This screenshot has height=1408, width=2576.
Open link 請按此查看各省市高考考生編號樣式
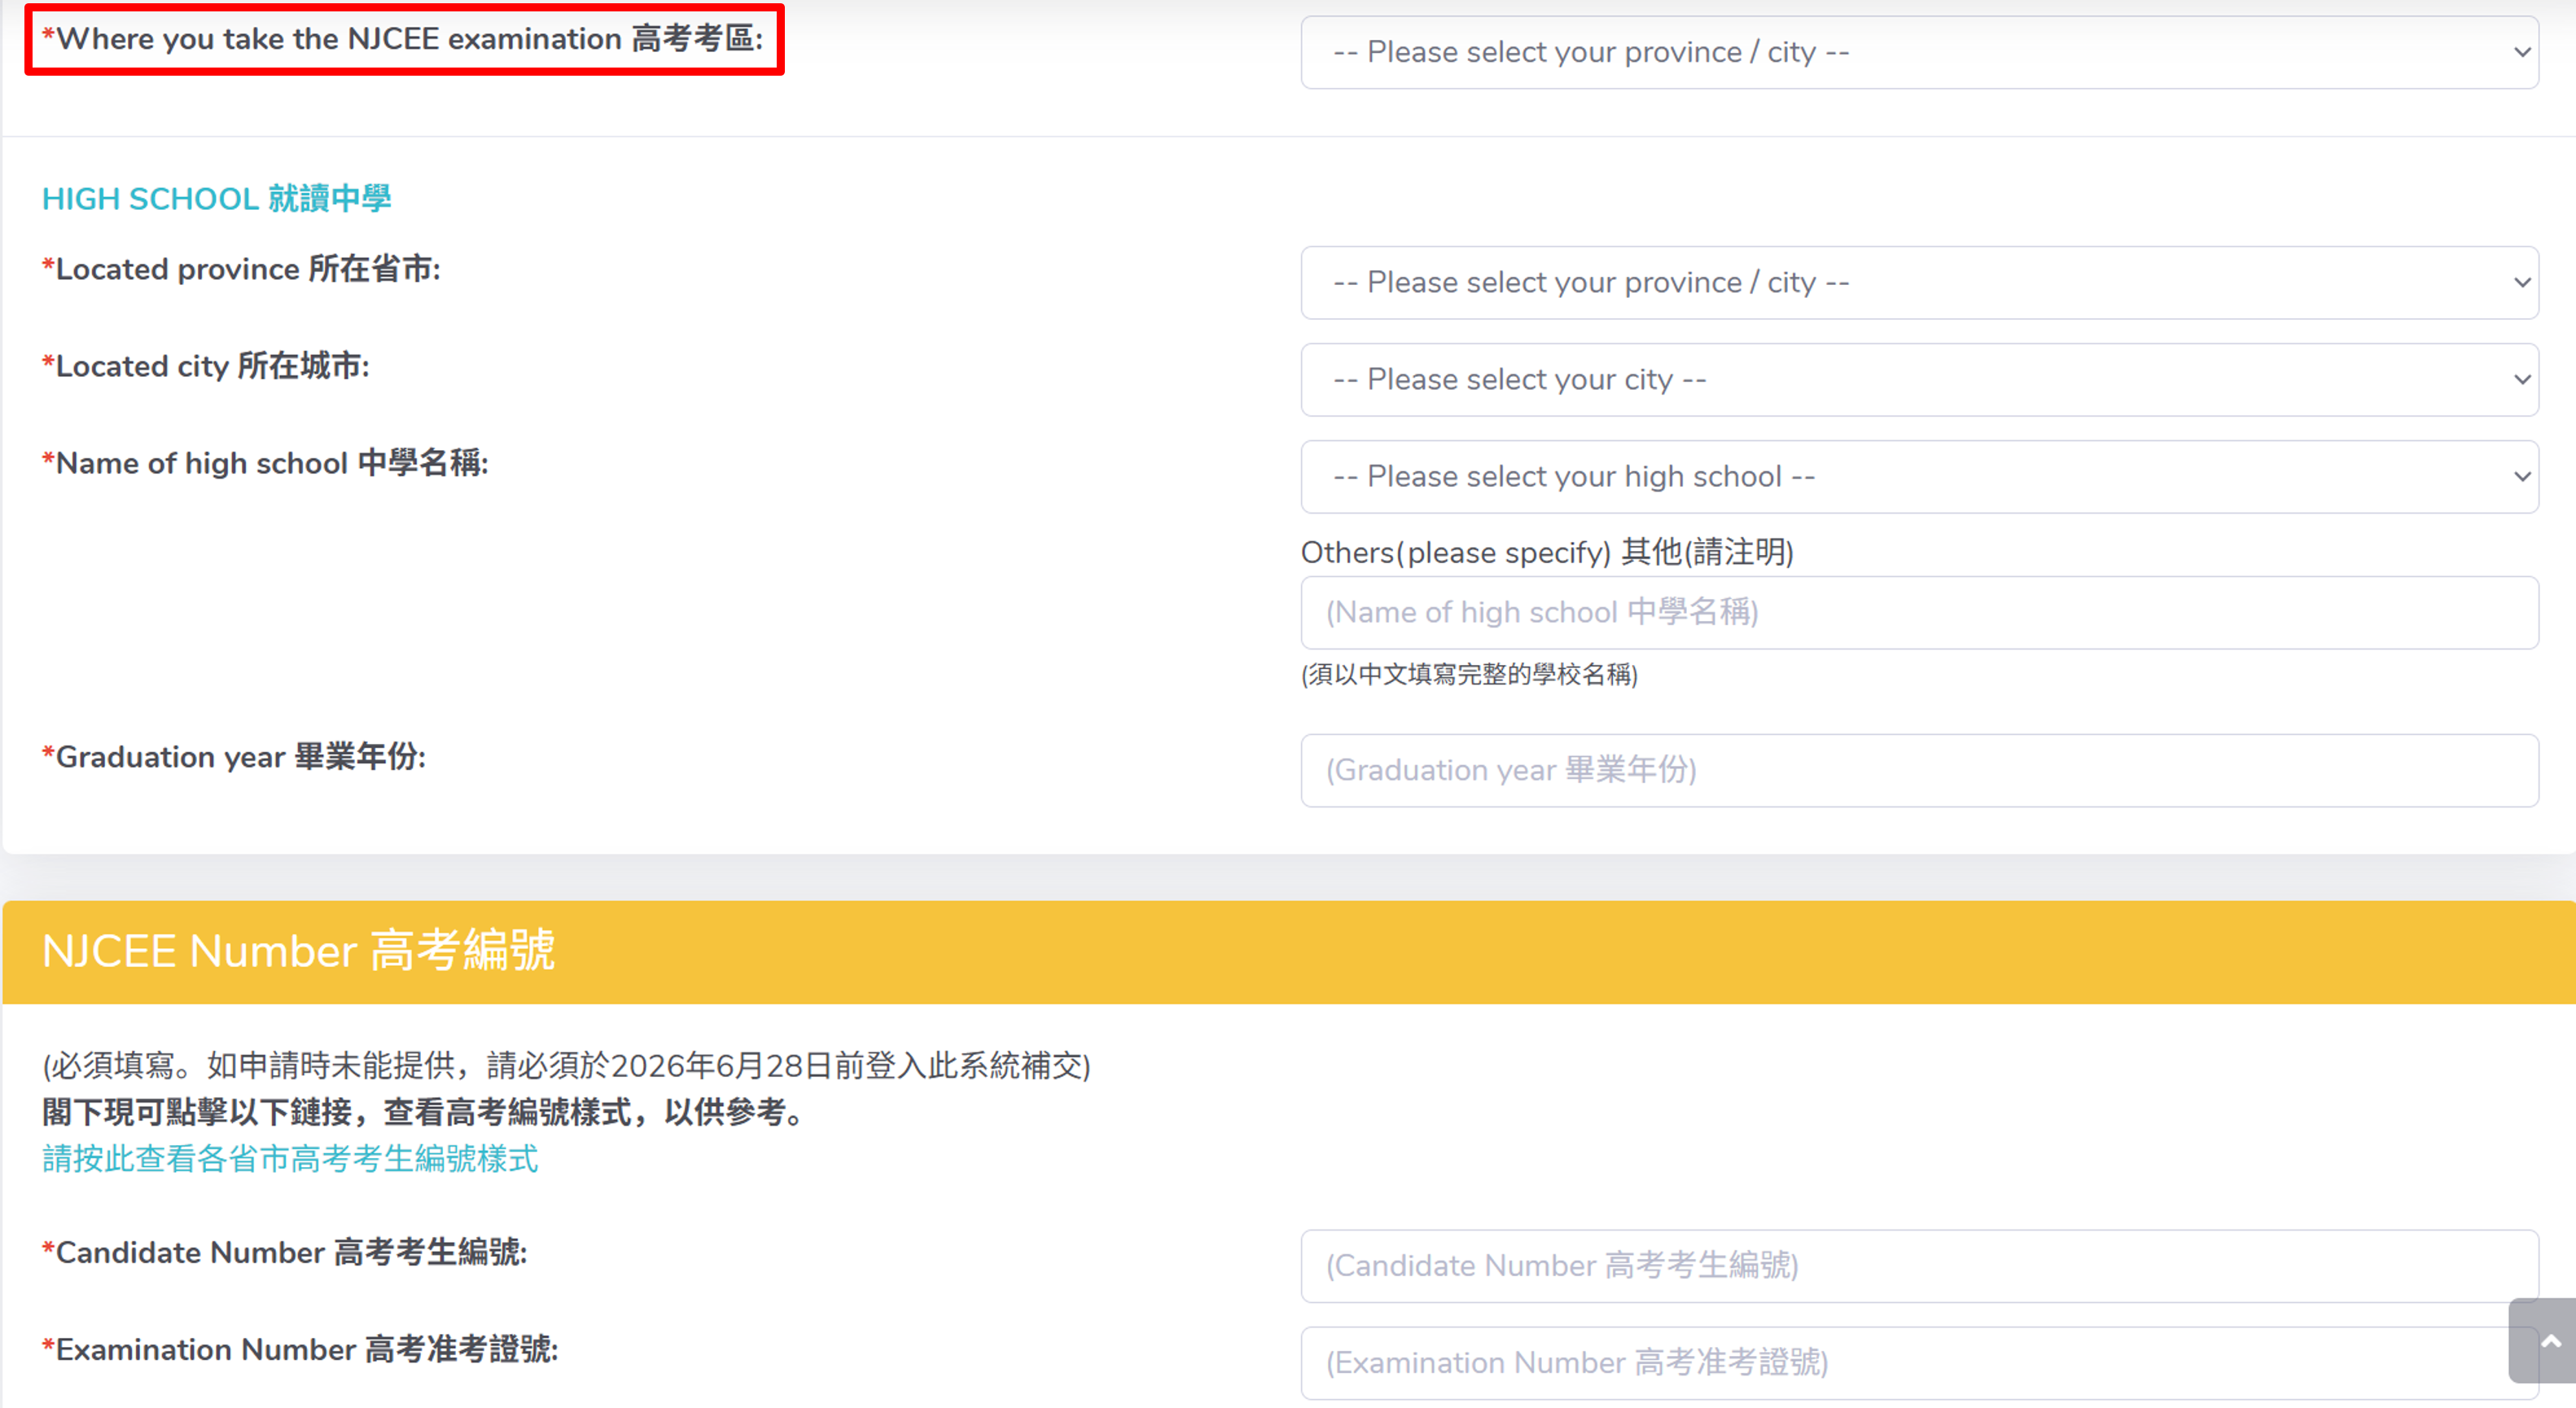pyautogui.click(x=290, y=1159)
